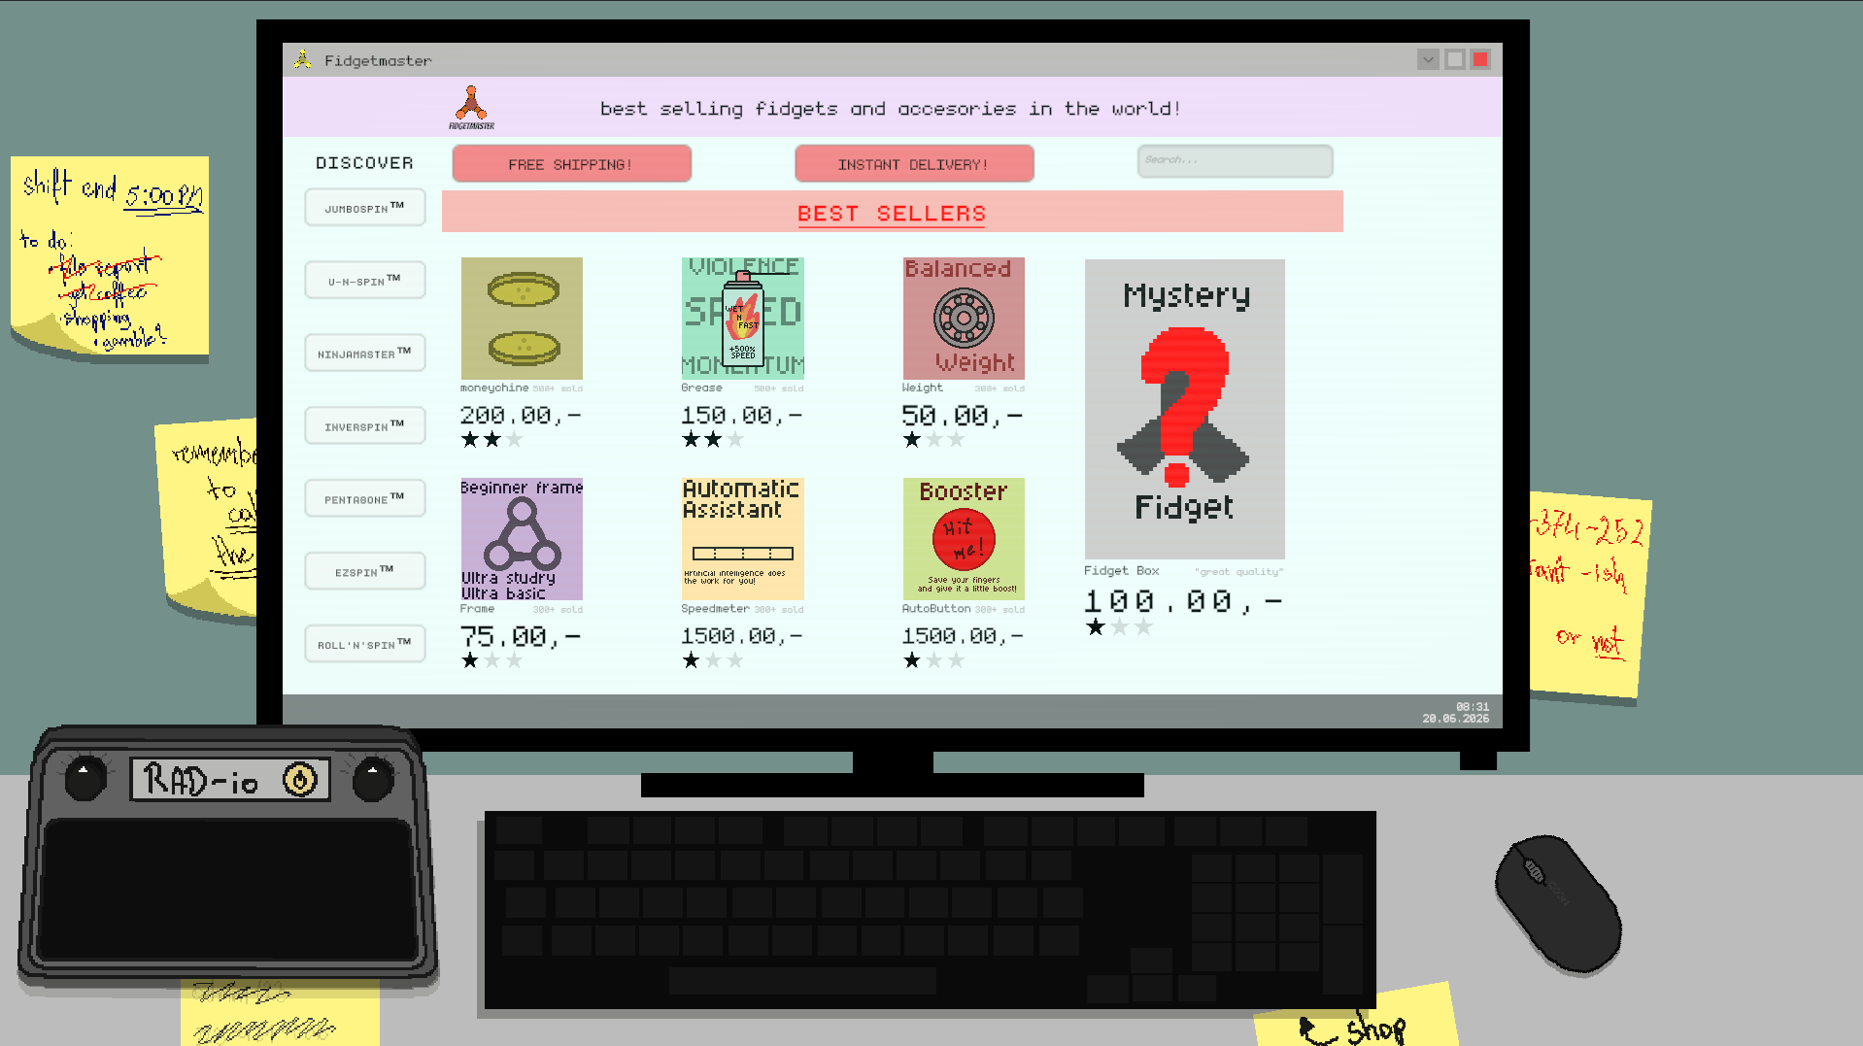The image size is (1863, 1046).
Task: Click the Grease price 150,00,-
Action: point(742,416)
